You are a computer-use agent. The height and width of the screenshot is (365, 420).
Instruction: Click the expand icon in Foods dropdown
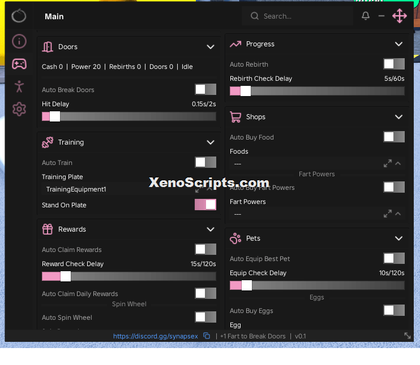[387, 163]
